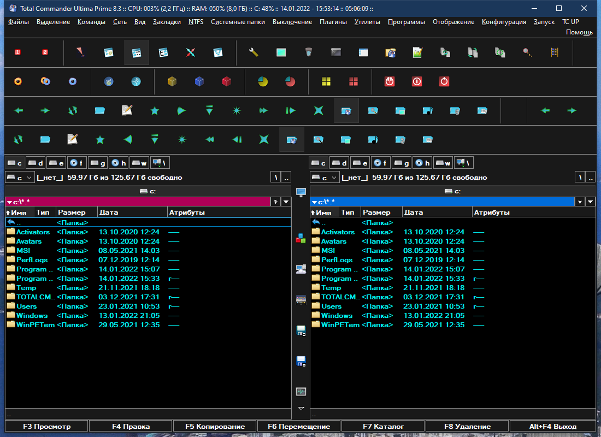601x437 pixels.
Task: Click the F5 Копирование button
Action: (x=215, y=426)
